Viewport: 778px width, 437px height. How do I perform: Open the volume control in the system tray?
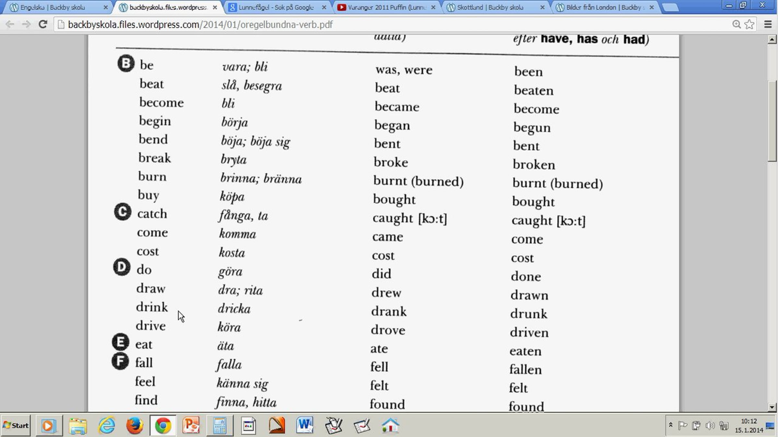click(710, 425)
